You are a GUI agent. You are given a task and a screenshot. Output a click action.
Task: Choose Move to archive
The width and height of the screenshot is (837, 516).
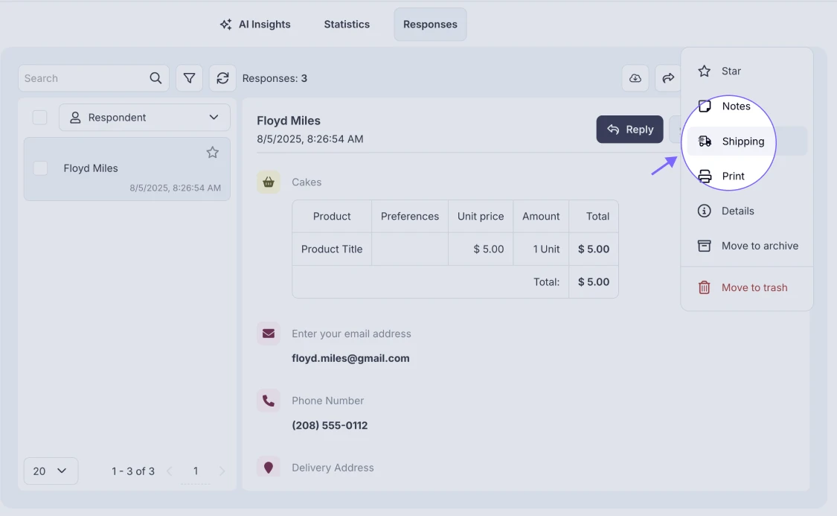click(759, 246)
